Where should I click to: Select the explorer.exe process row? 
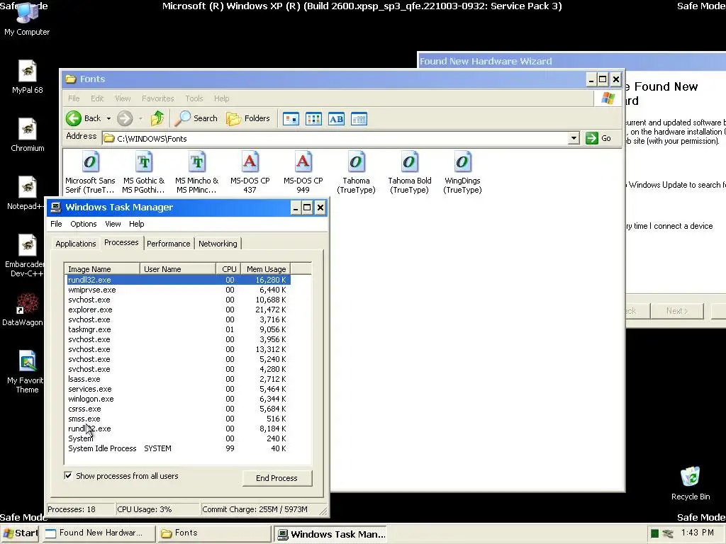[177, 310]
